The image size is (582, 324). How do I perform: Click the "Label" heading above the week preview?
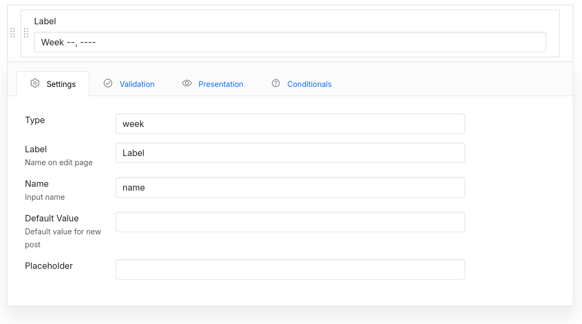tap(45, 21)
